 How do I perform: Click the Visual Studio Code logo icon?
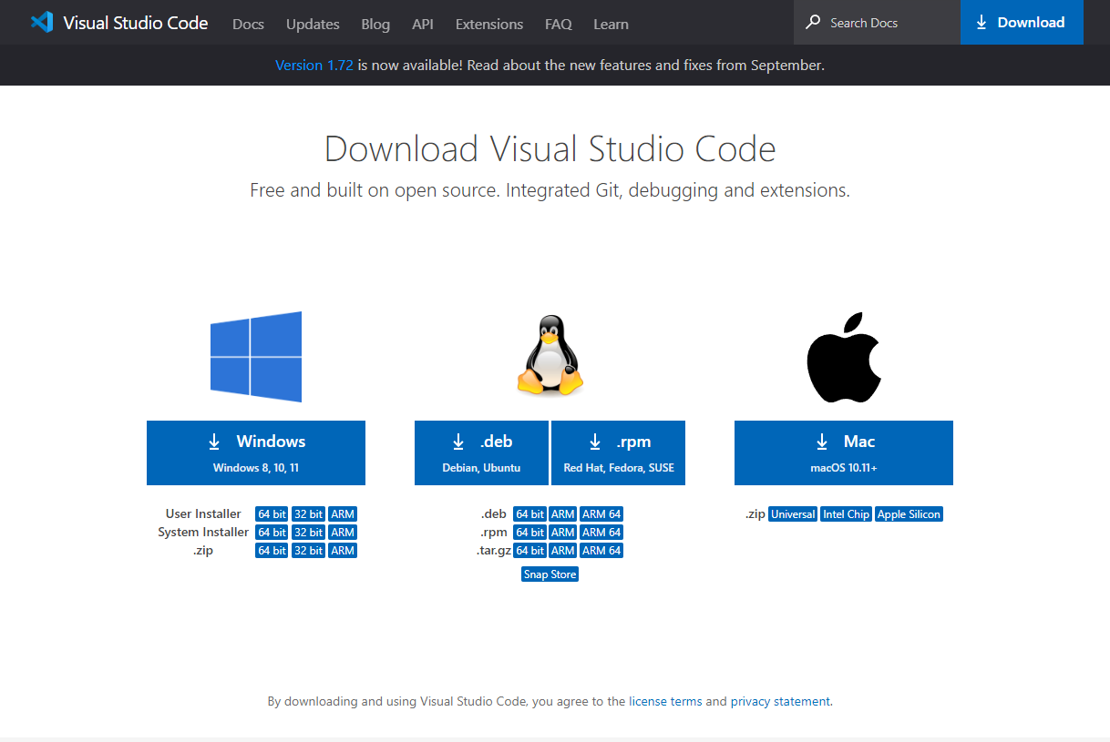[42, 23]
